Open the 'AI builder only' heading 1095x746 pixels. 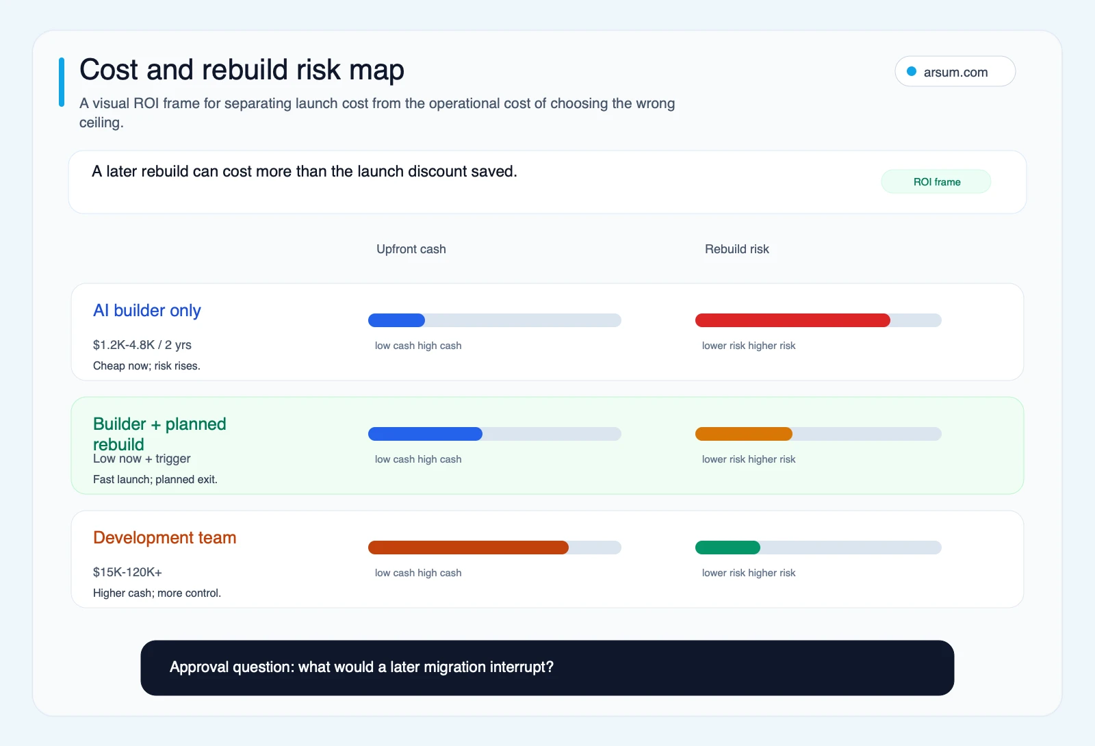point(147,311)
